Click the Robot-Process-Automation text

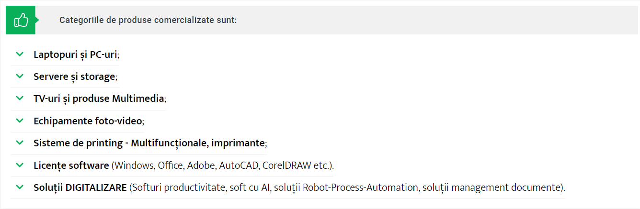coord(361,187)
